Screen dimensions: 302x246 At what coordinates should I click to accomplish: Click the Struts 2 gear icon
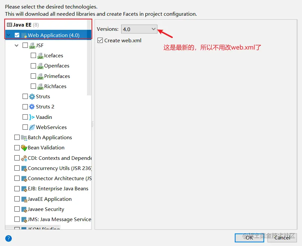click(x=32, y=106)
